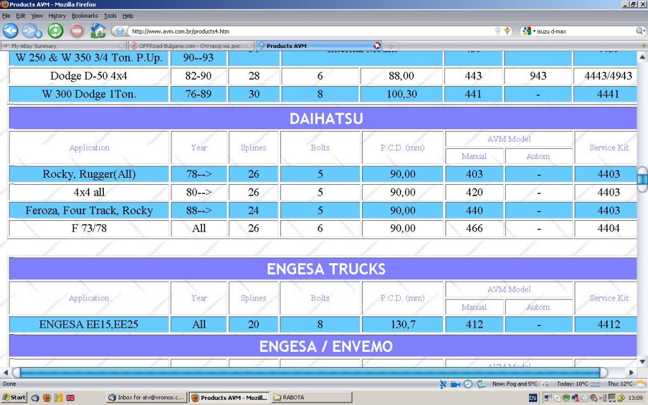Click the site identity icon by the URL
This screenshot has height=405, width=648.
click(120, 31)
